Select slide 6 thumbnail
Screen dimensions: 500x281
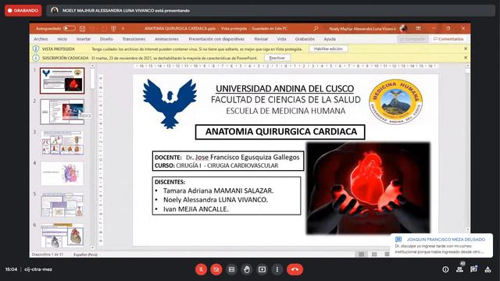62,236
